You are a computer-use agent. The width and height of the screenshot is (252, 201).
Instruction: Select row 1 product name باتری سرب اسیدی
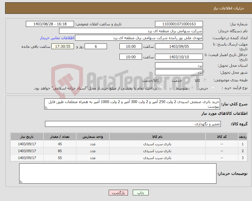(157, 144)
